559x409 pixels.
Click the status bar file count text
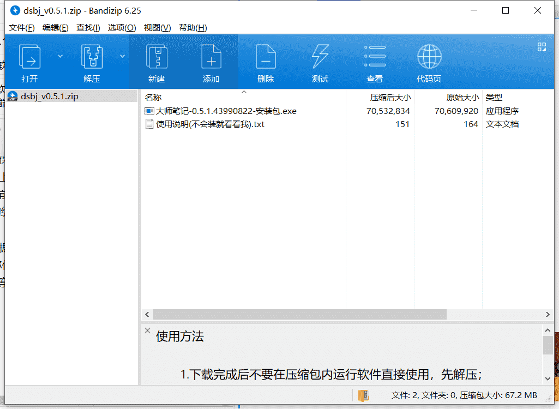click(x=464, y=395)
